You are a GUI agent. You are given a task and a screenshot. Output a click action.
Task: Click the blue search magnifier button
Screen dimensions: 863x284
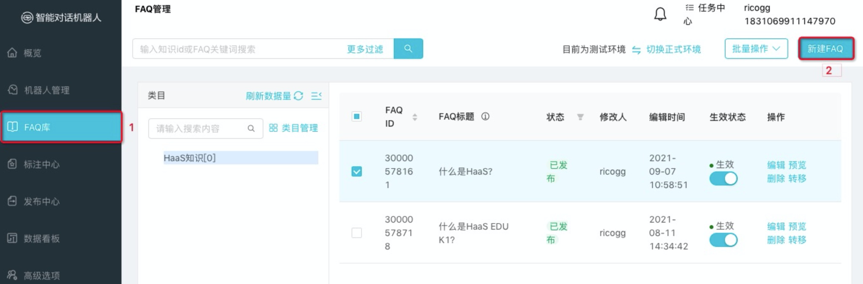408,49
